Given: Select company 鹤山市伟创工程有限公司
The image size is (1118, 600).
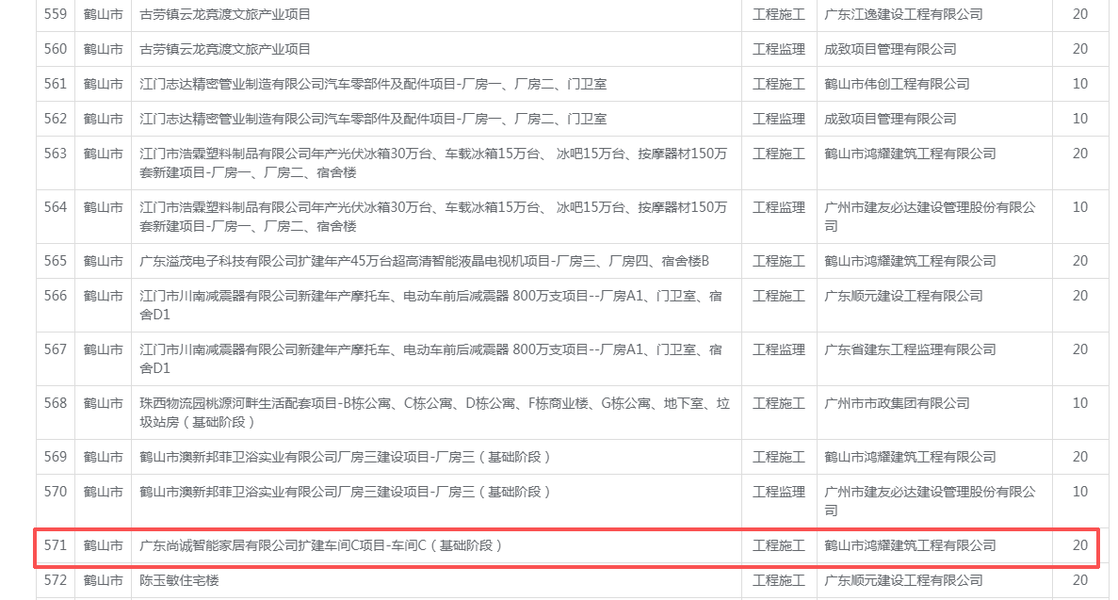Looking at the screenshot, I should point(896,84).
